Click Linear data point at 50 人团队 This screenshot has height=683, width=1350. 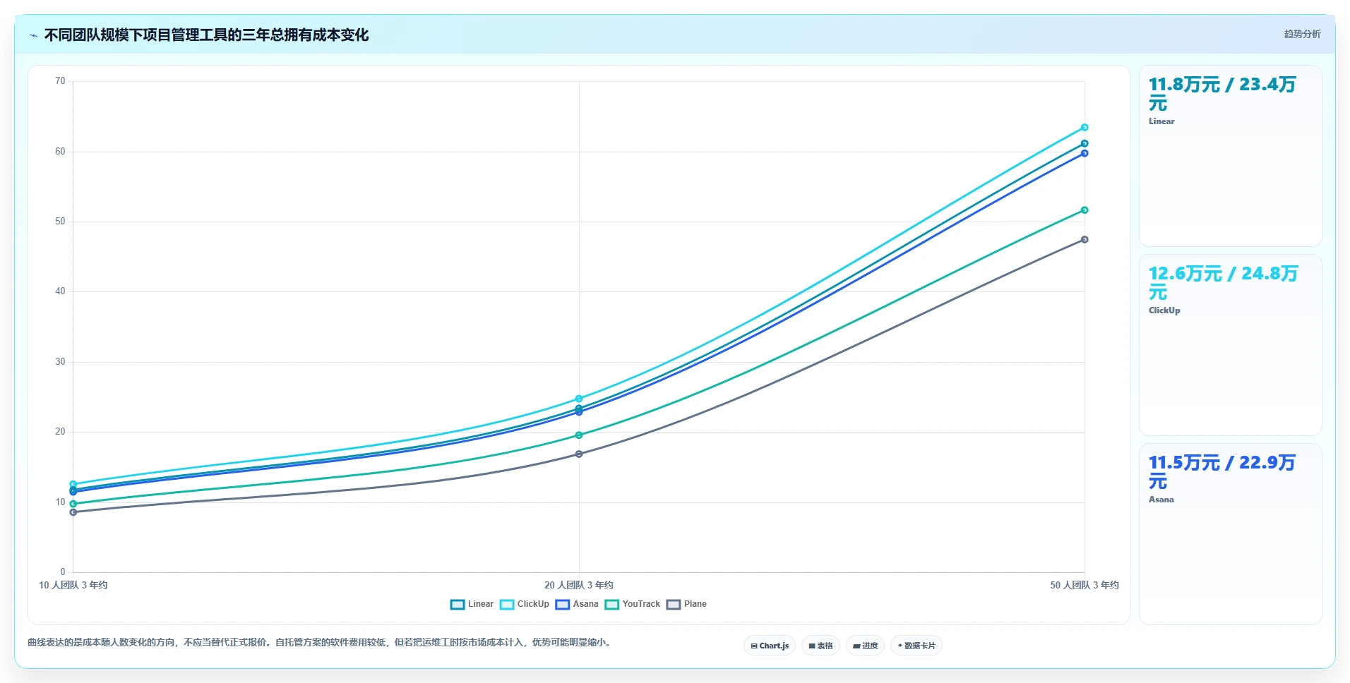click(1085, 143)
